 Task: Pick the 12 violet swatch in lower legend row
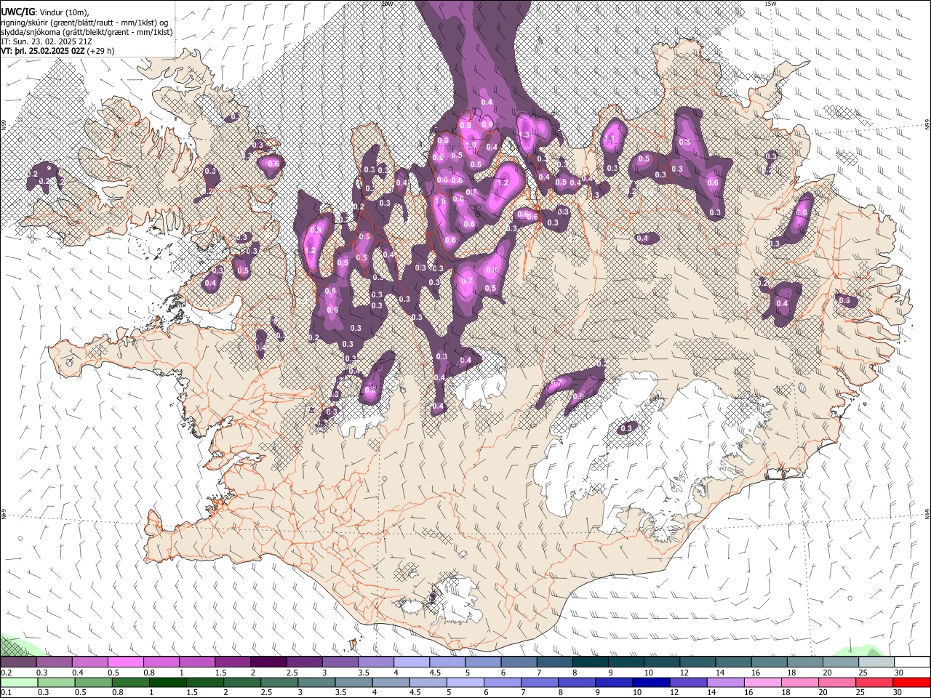click(687, 683)
